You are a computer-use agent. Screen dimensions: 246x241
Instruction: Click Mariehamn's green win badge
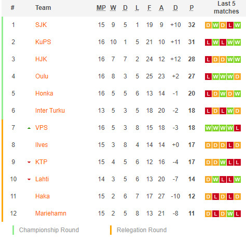pos(230,214)
